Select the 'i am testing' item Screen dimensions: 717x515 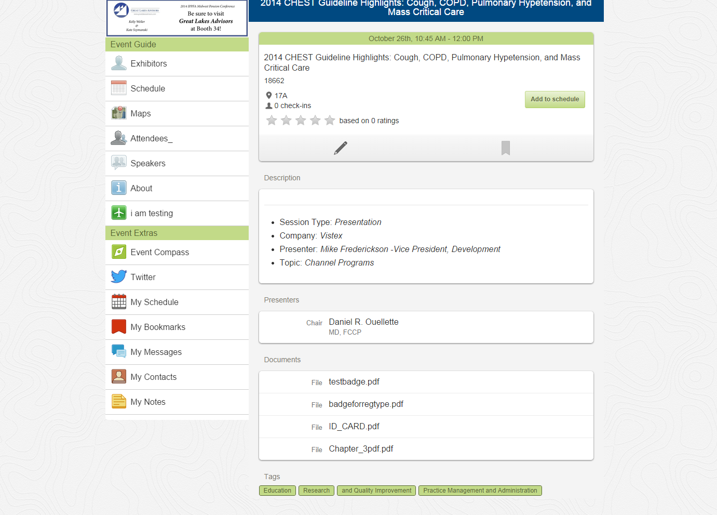(177, 214)
